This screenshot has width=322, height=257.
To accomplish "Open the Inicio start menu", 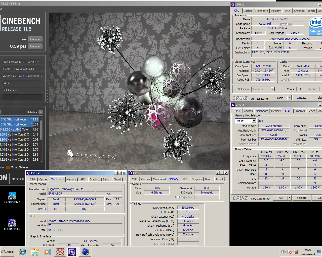I will (x=7, y=252).
